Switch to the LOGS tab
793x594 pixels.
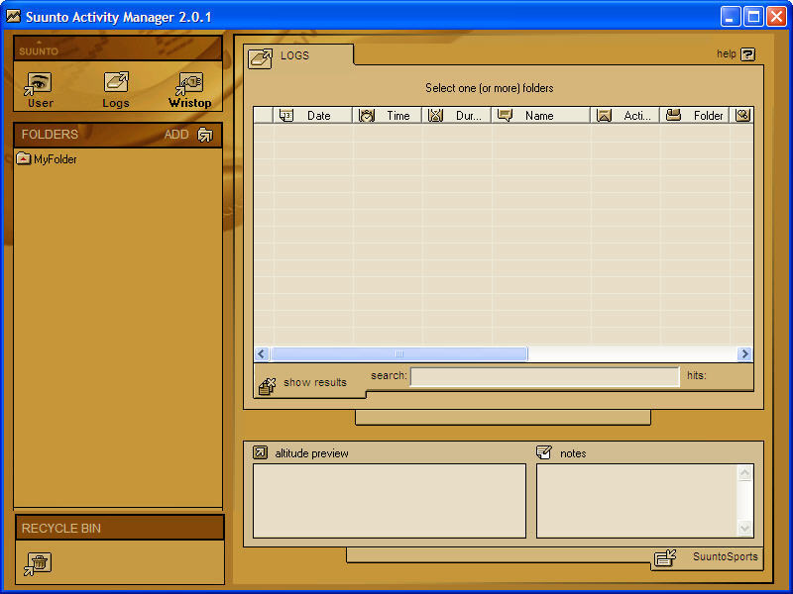pyautogui.click(x=294, y=55)
